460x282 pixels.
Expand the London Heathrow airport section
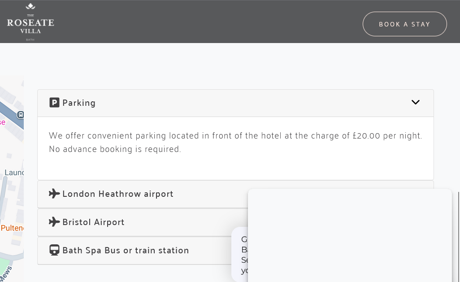click(x=118, y=194)
